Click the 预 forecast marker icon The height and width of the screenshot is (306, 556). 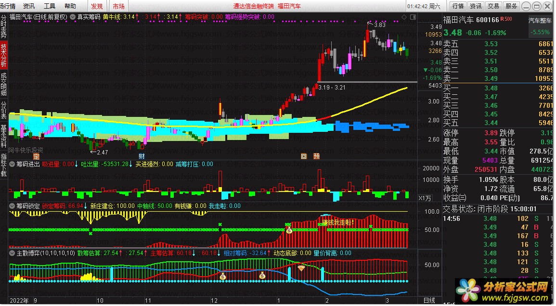[317, 156]
